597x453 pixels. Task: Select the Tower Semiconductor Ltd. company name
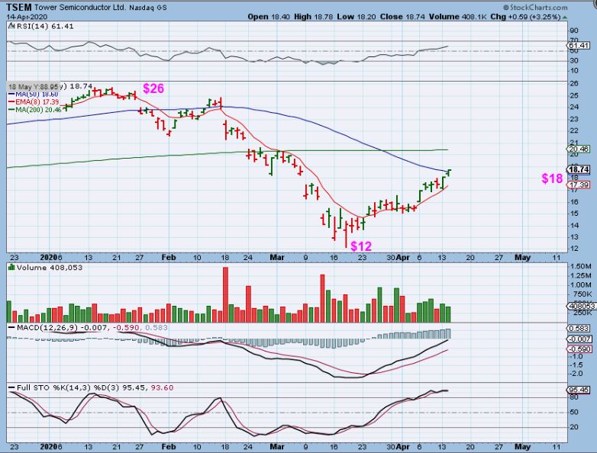click(79, 7)
